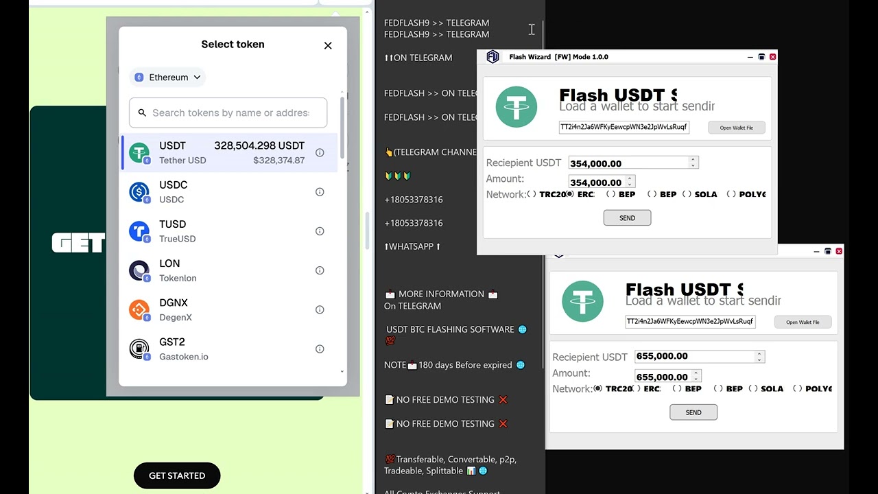The width and height of the screenshot is (878, 494).
Task: Open the Ethereum network dropdown
Action: click(x=168, y=78)
